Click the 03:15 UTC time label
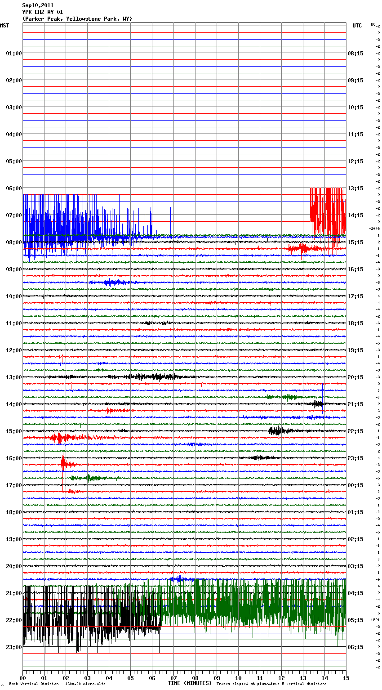Screen dimensions: 382x690 coord(355,566)
